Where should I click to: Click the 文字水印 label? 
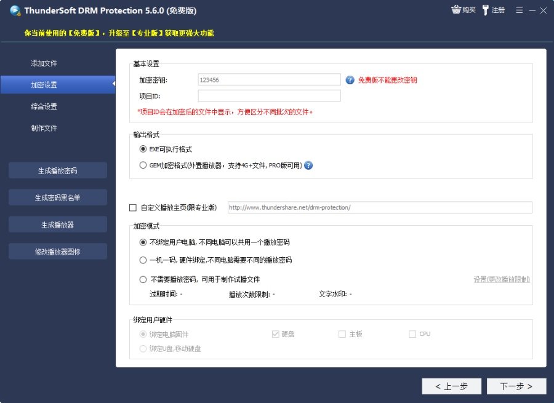pos(332,294)
